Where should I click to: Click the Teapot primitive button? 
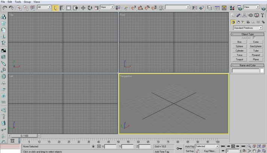[240, 59]
